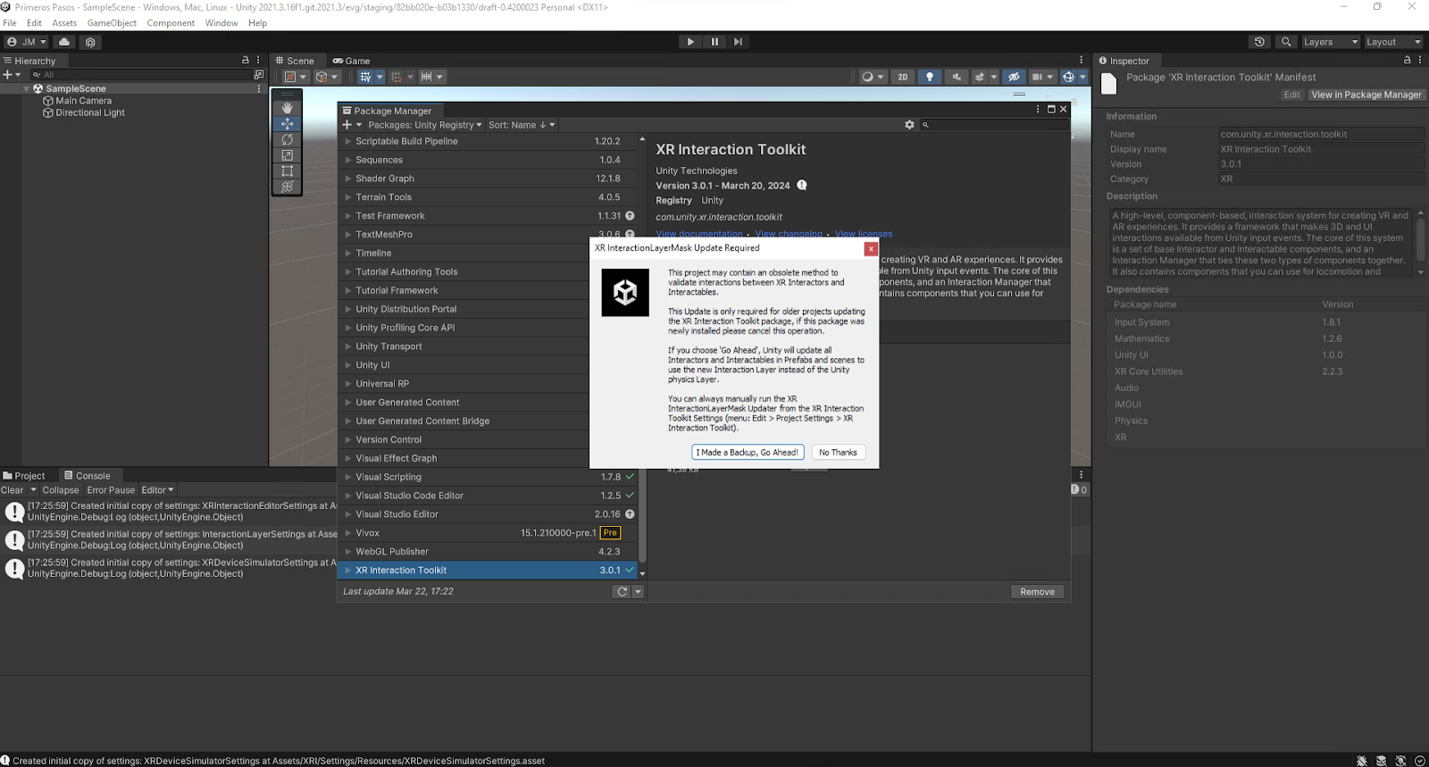Toggle Scene audio mute button
This screenshot has width=1429, height=767.
(x=957, y=77)
